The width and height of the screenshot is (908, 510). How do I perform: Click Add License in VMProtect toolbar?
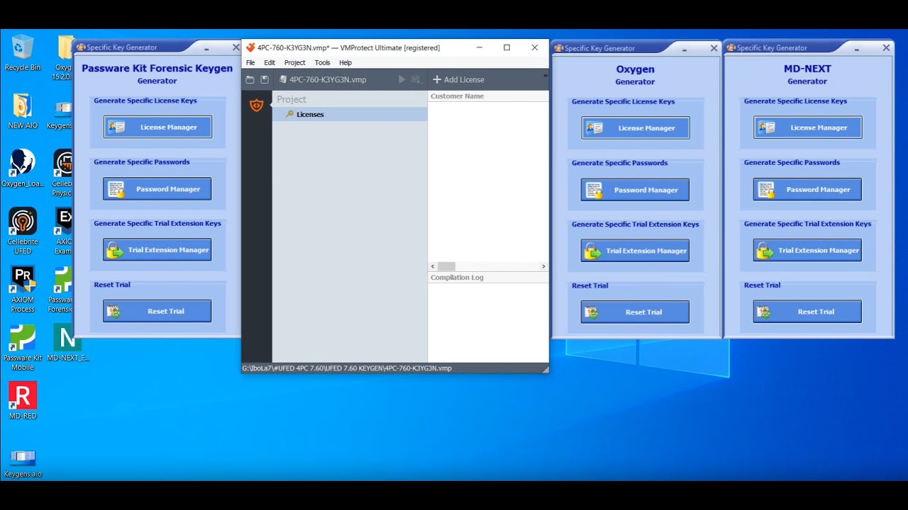point(458,79)
